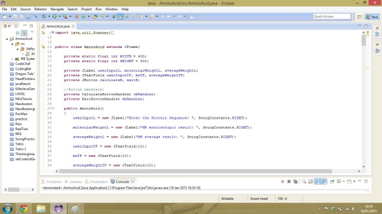Click the Search flashlight toolbar icon
Screen dimensions: 382x214
coord(102,16)
